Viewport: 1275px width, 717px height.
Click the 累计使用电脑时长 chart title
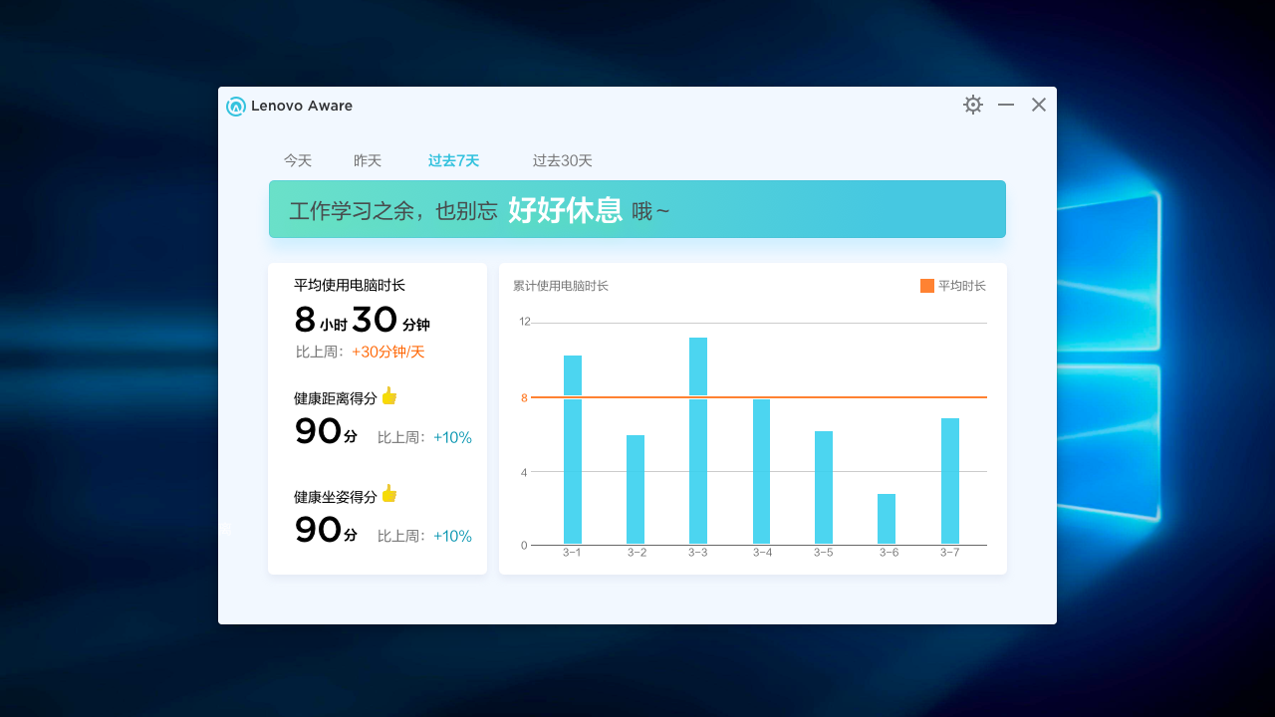pyautogui.click(x=563, y=285)
